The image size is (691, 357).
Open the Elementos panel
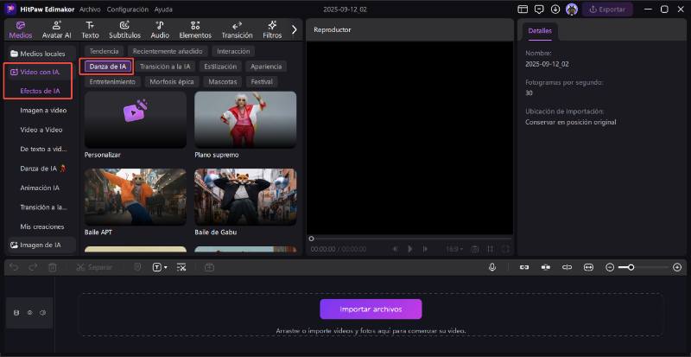(x=195, y=30)
